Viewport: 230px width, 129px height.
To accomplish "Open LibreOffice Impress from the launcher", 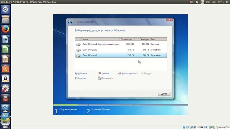I will [x=5, y=59].
